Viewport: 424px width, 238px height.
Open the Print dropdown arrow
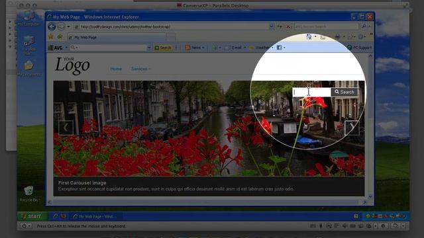(x=344, y=37)
